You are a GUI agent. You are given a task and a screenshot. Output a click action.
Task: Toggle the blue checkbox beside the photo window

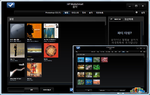(71, 90)
